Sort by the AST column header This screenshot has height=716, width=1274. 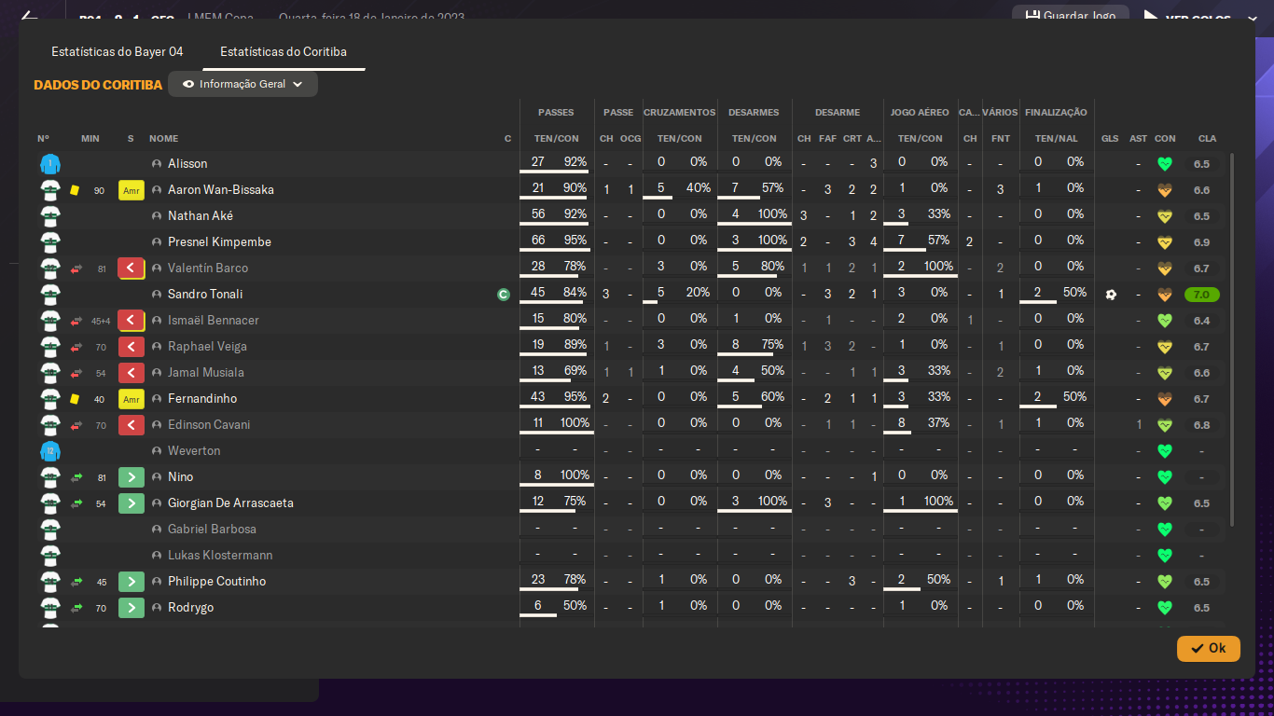coord(1139,139)
